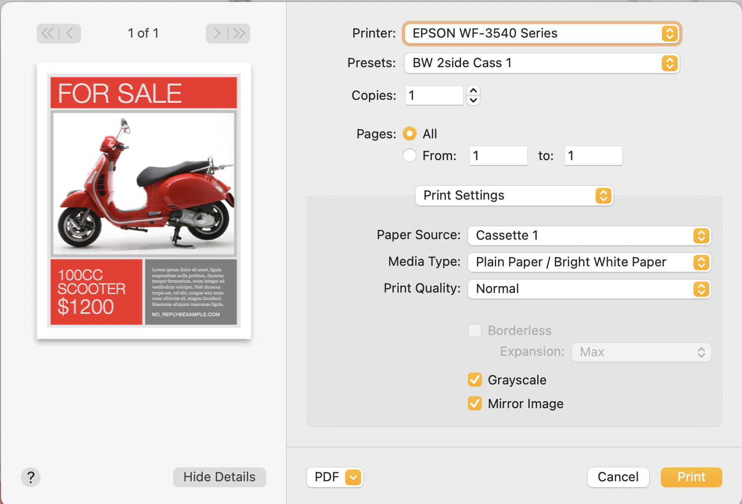742x504 pixels.
Task: Open the Expansion dropdown showing Max
Action: click(642, 352)
